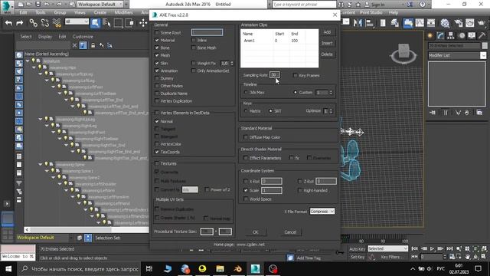
Task: Activate the Bind to Space Warp tool
Action: tap(57, 23)
